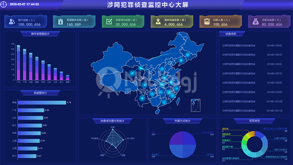The height and width of the screenshot is (165, 293).
Task: Click the glowing hotspot in Yunnan on map
Action: [x=142, y=98]
